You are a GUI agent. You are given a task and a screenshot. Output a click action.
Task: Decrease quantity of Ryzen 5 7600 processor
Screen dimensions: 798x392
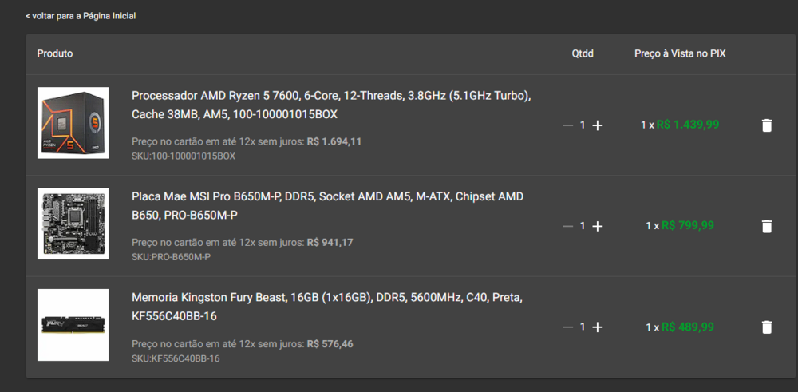click(568, 125)
